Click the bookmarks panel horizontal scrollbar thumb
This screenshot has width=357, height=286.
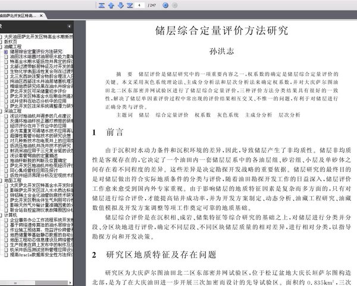16,283
